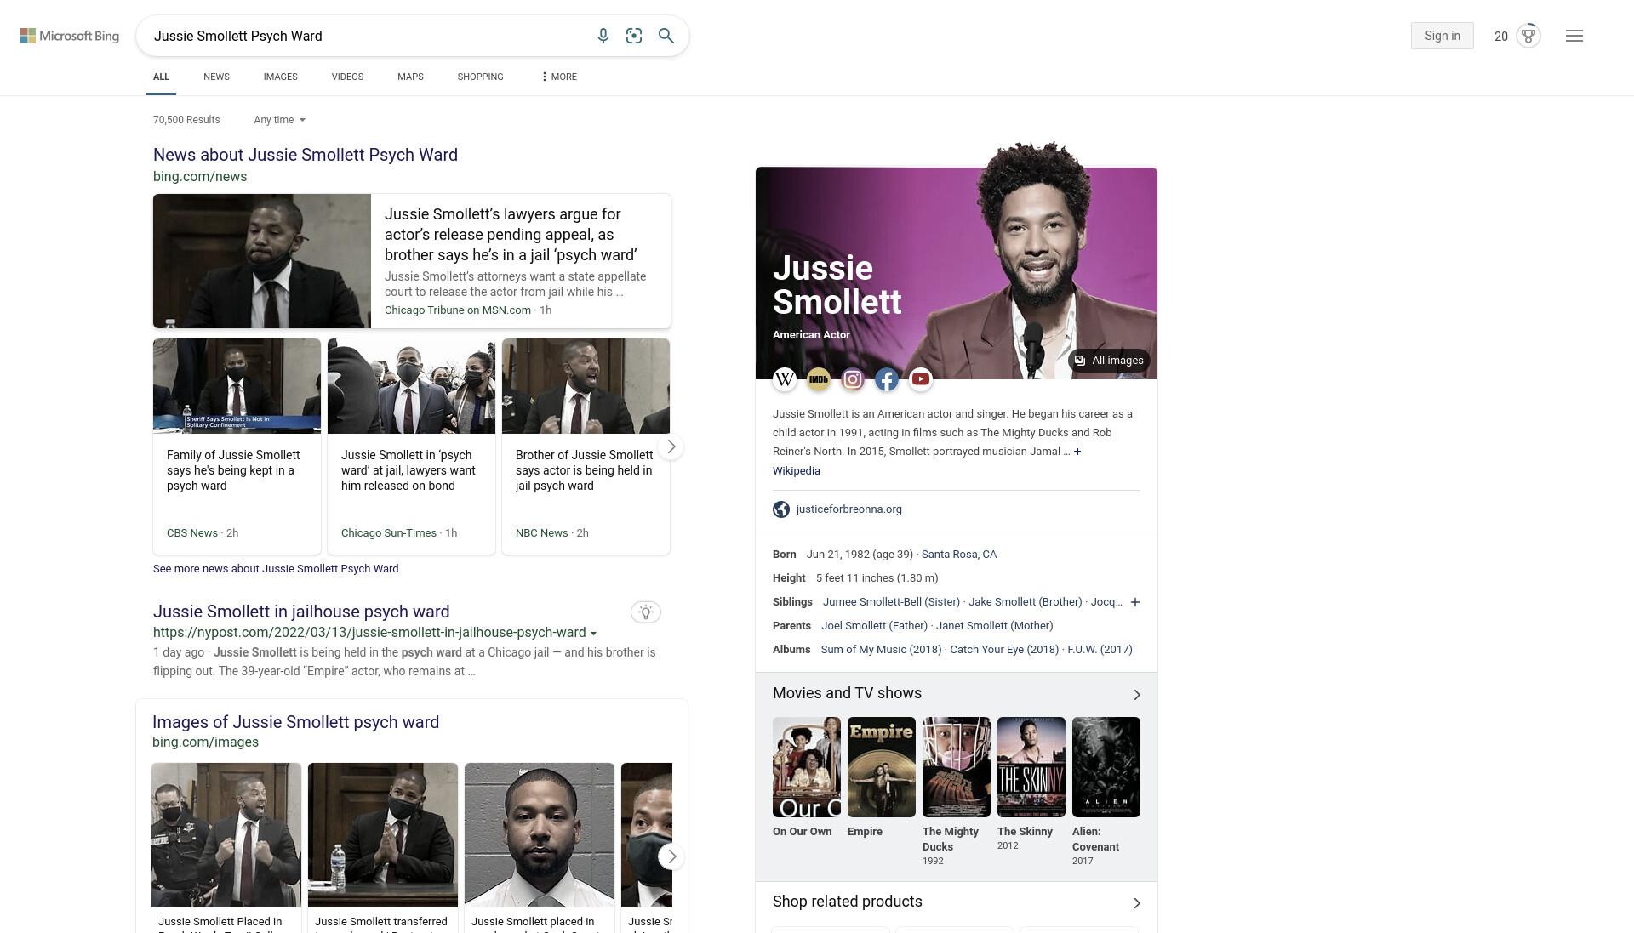
Task: Open visual search camera icon
Action: [x=634, y=36]
